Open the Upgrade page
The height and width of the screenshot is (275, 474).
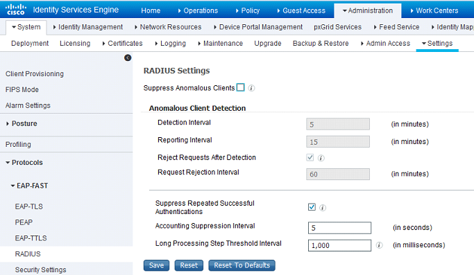(x=267, y=44)
